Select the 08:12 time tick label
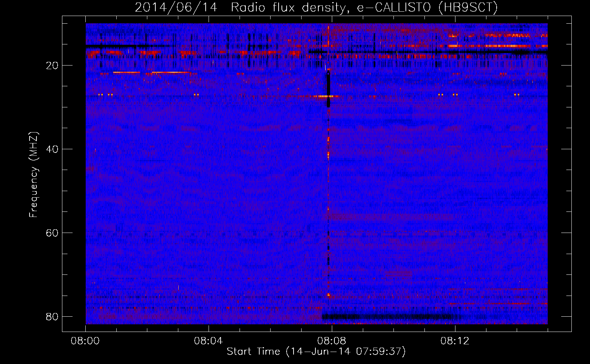 click(x=455, y=341)
